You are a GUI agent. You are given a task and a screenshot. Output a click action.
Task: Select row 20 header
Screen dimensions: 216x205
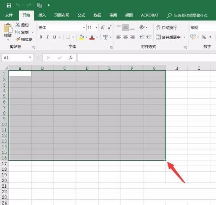point(4,180)
